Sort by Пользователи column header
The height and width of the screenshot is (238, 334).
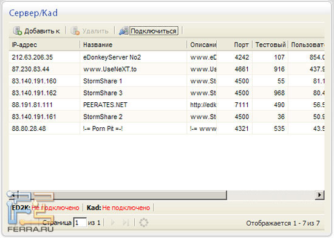[x=307, y=44]
